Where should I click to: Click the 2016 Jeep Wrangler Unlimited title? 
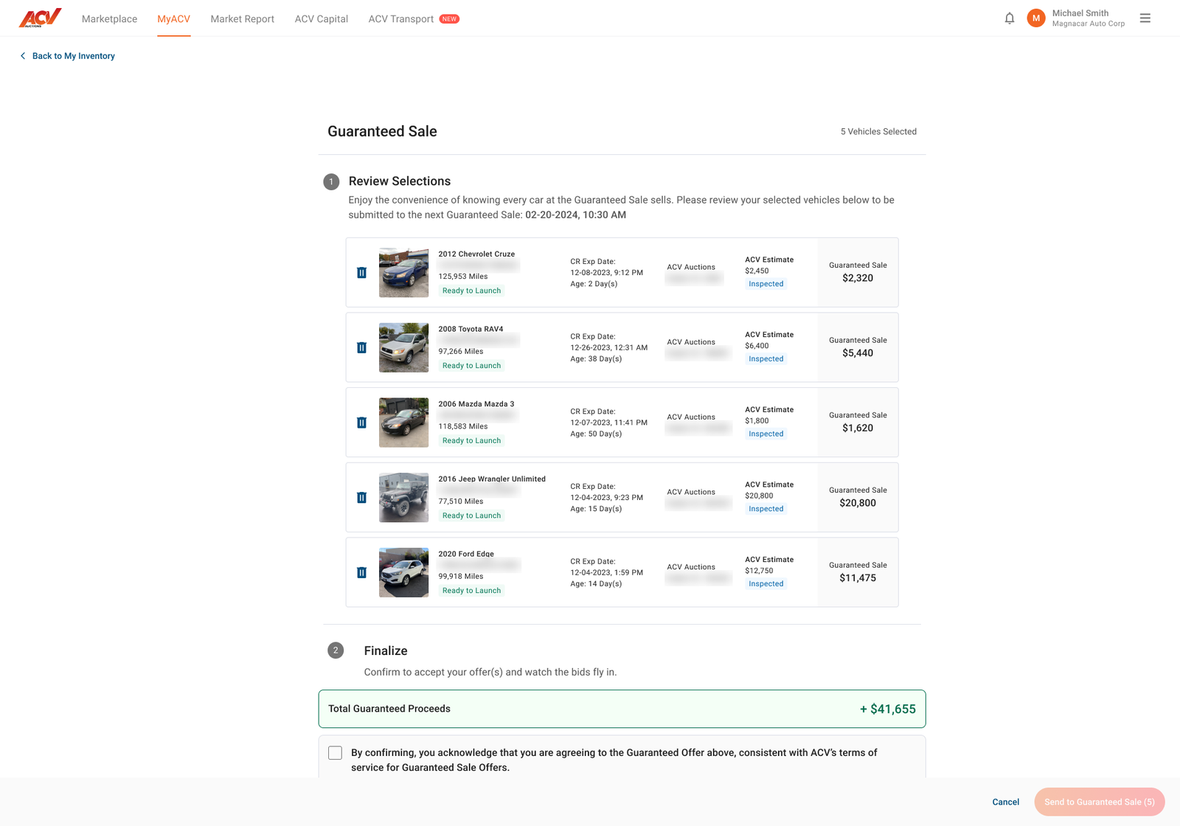(x=492, y=479)
